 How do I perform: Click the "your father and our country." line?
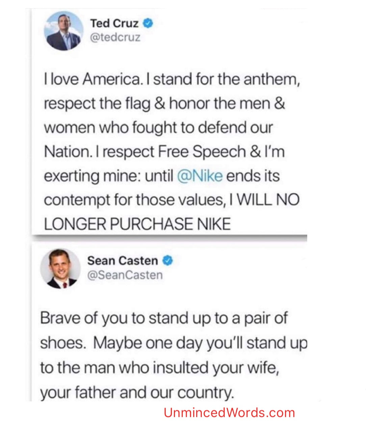(x=137, y=392)
